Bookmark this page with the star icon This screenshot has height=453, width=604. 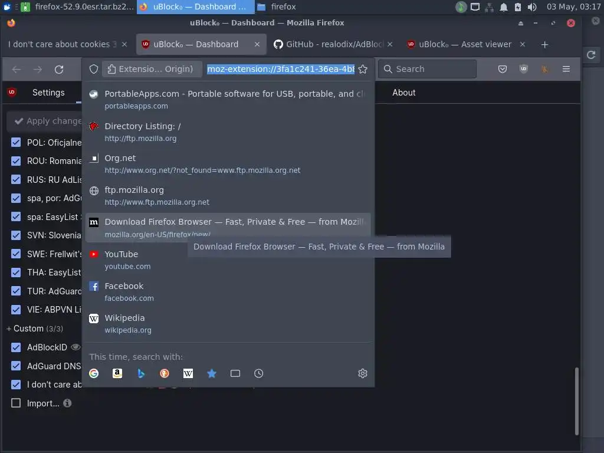click(x=363, y=69)
